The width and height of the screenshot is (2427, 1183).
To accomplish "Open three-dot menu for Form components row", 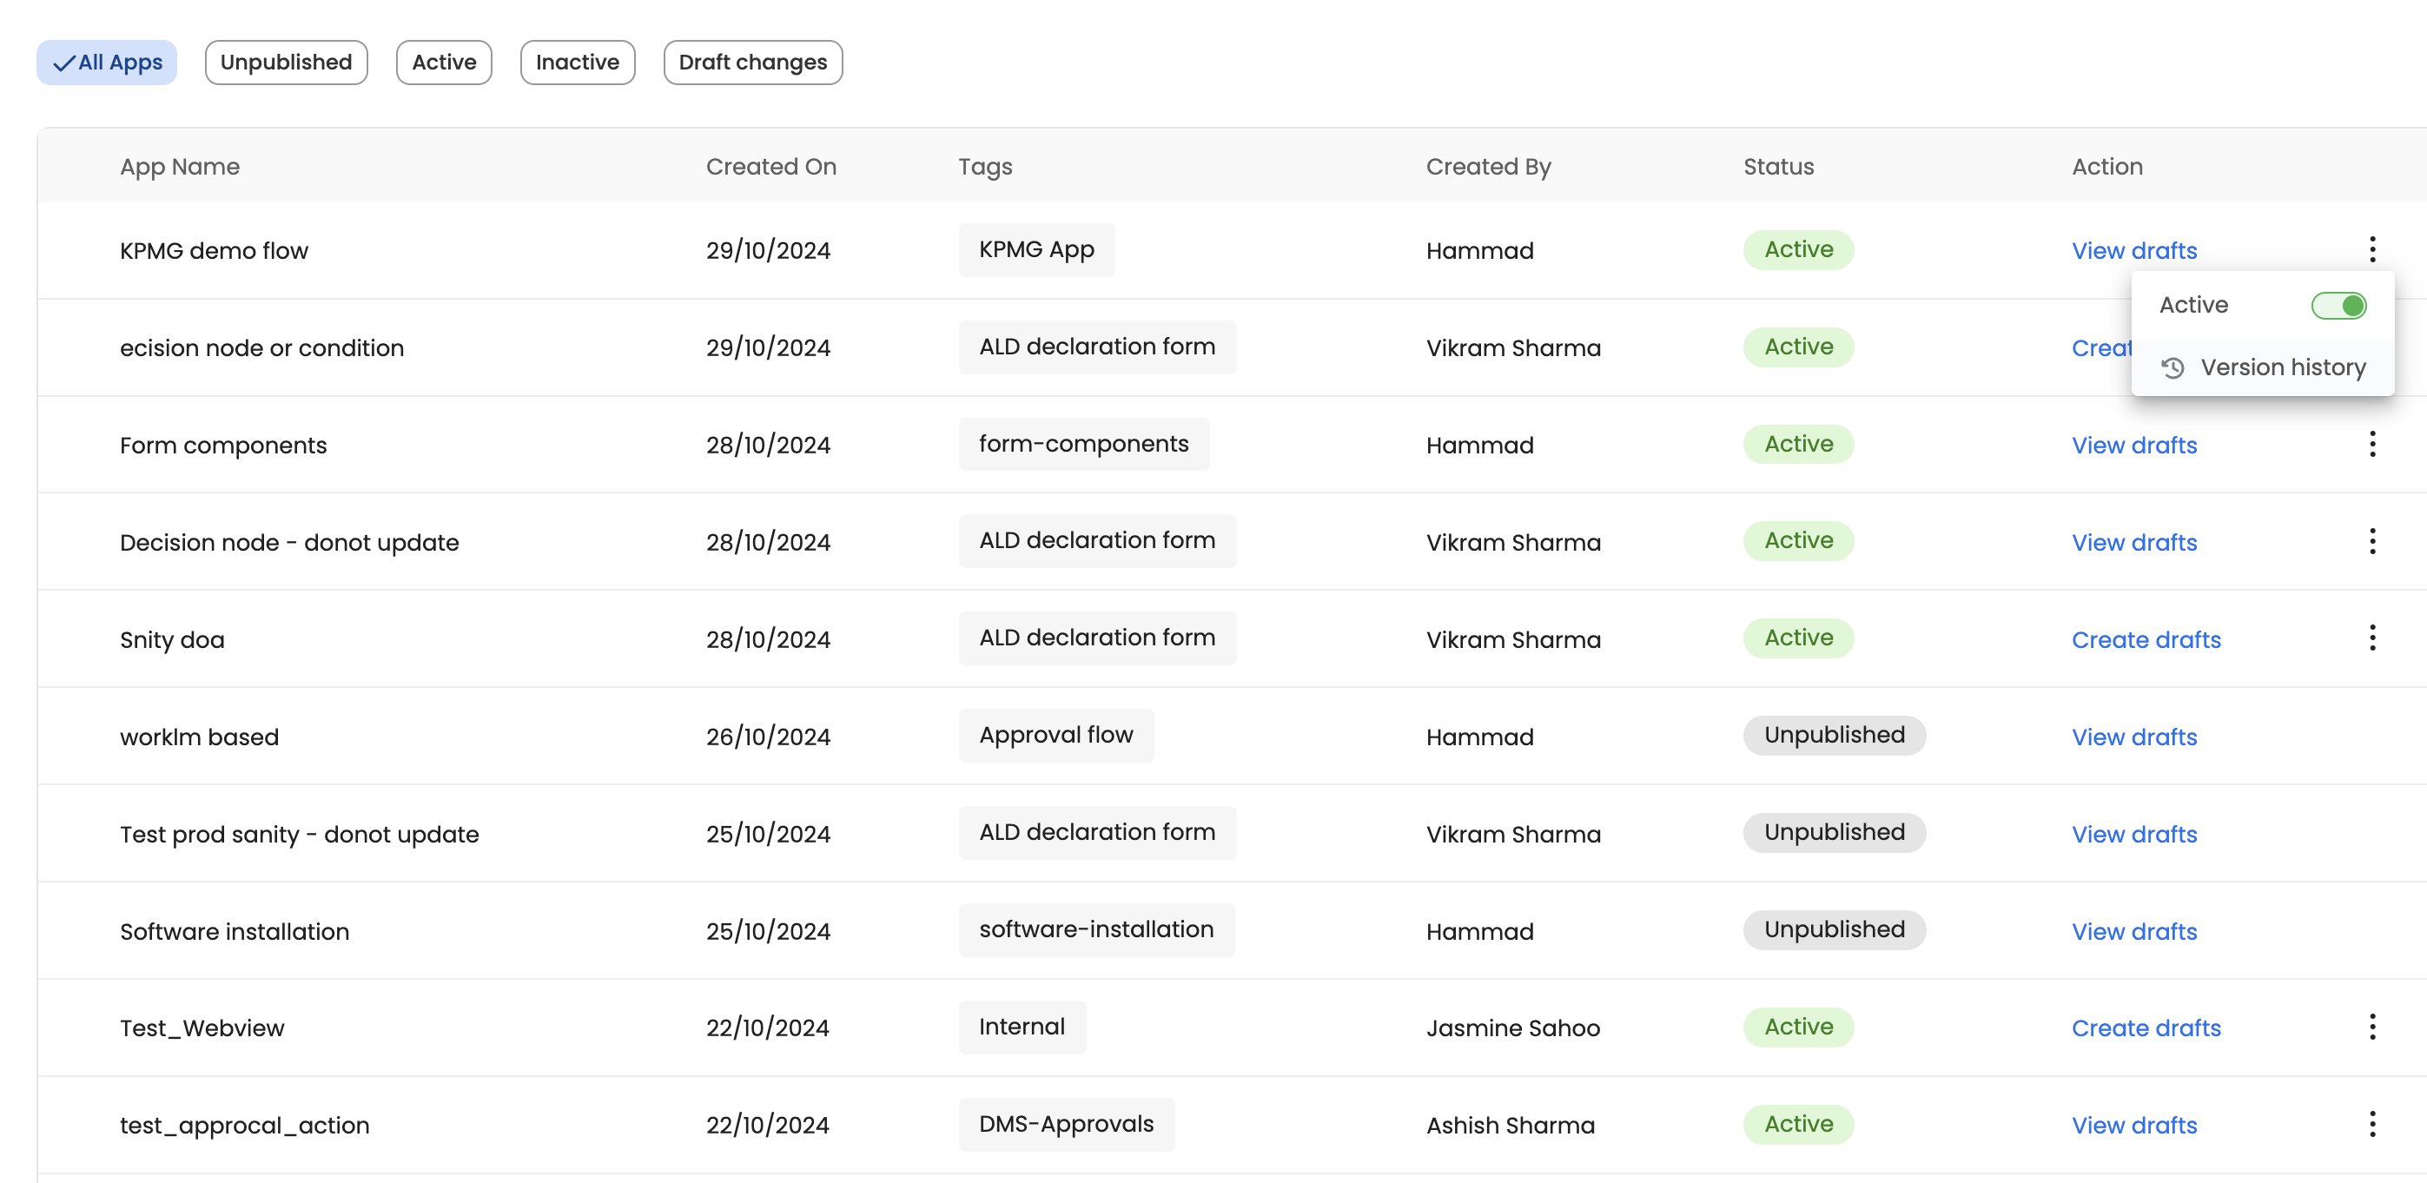I will tap(2371, 444).
